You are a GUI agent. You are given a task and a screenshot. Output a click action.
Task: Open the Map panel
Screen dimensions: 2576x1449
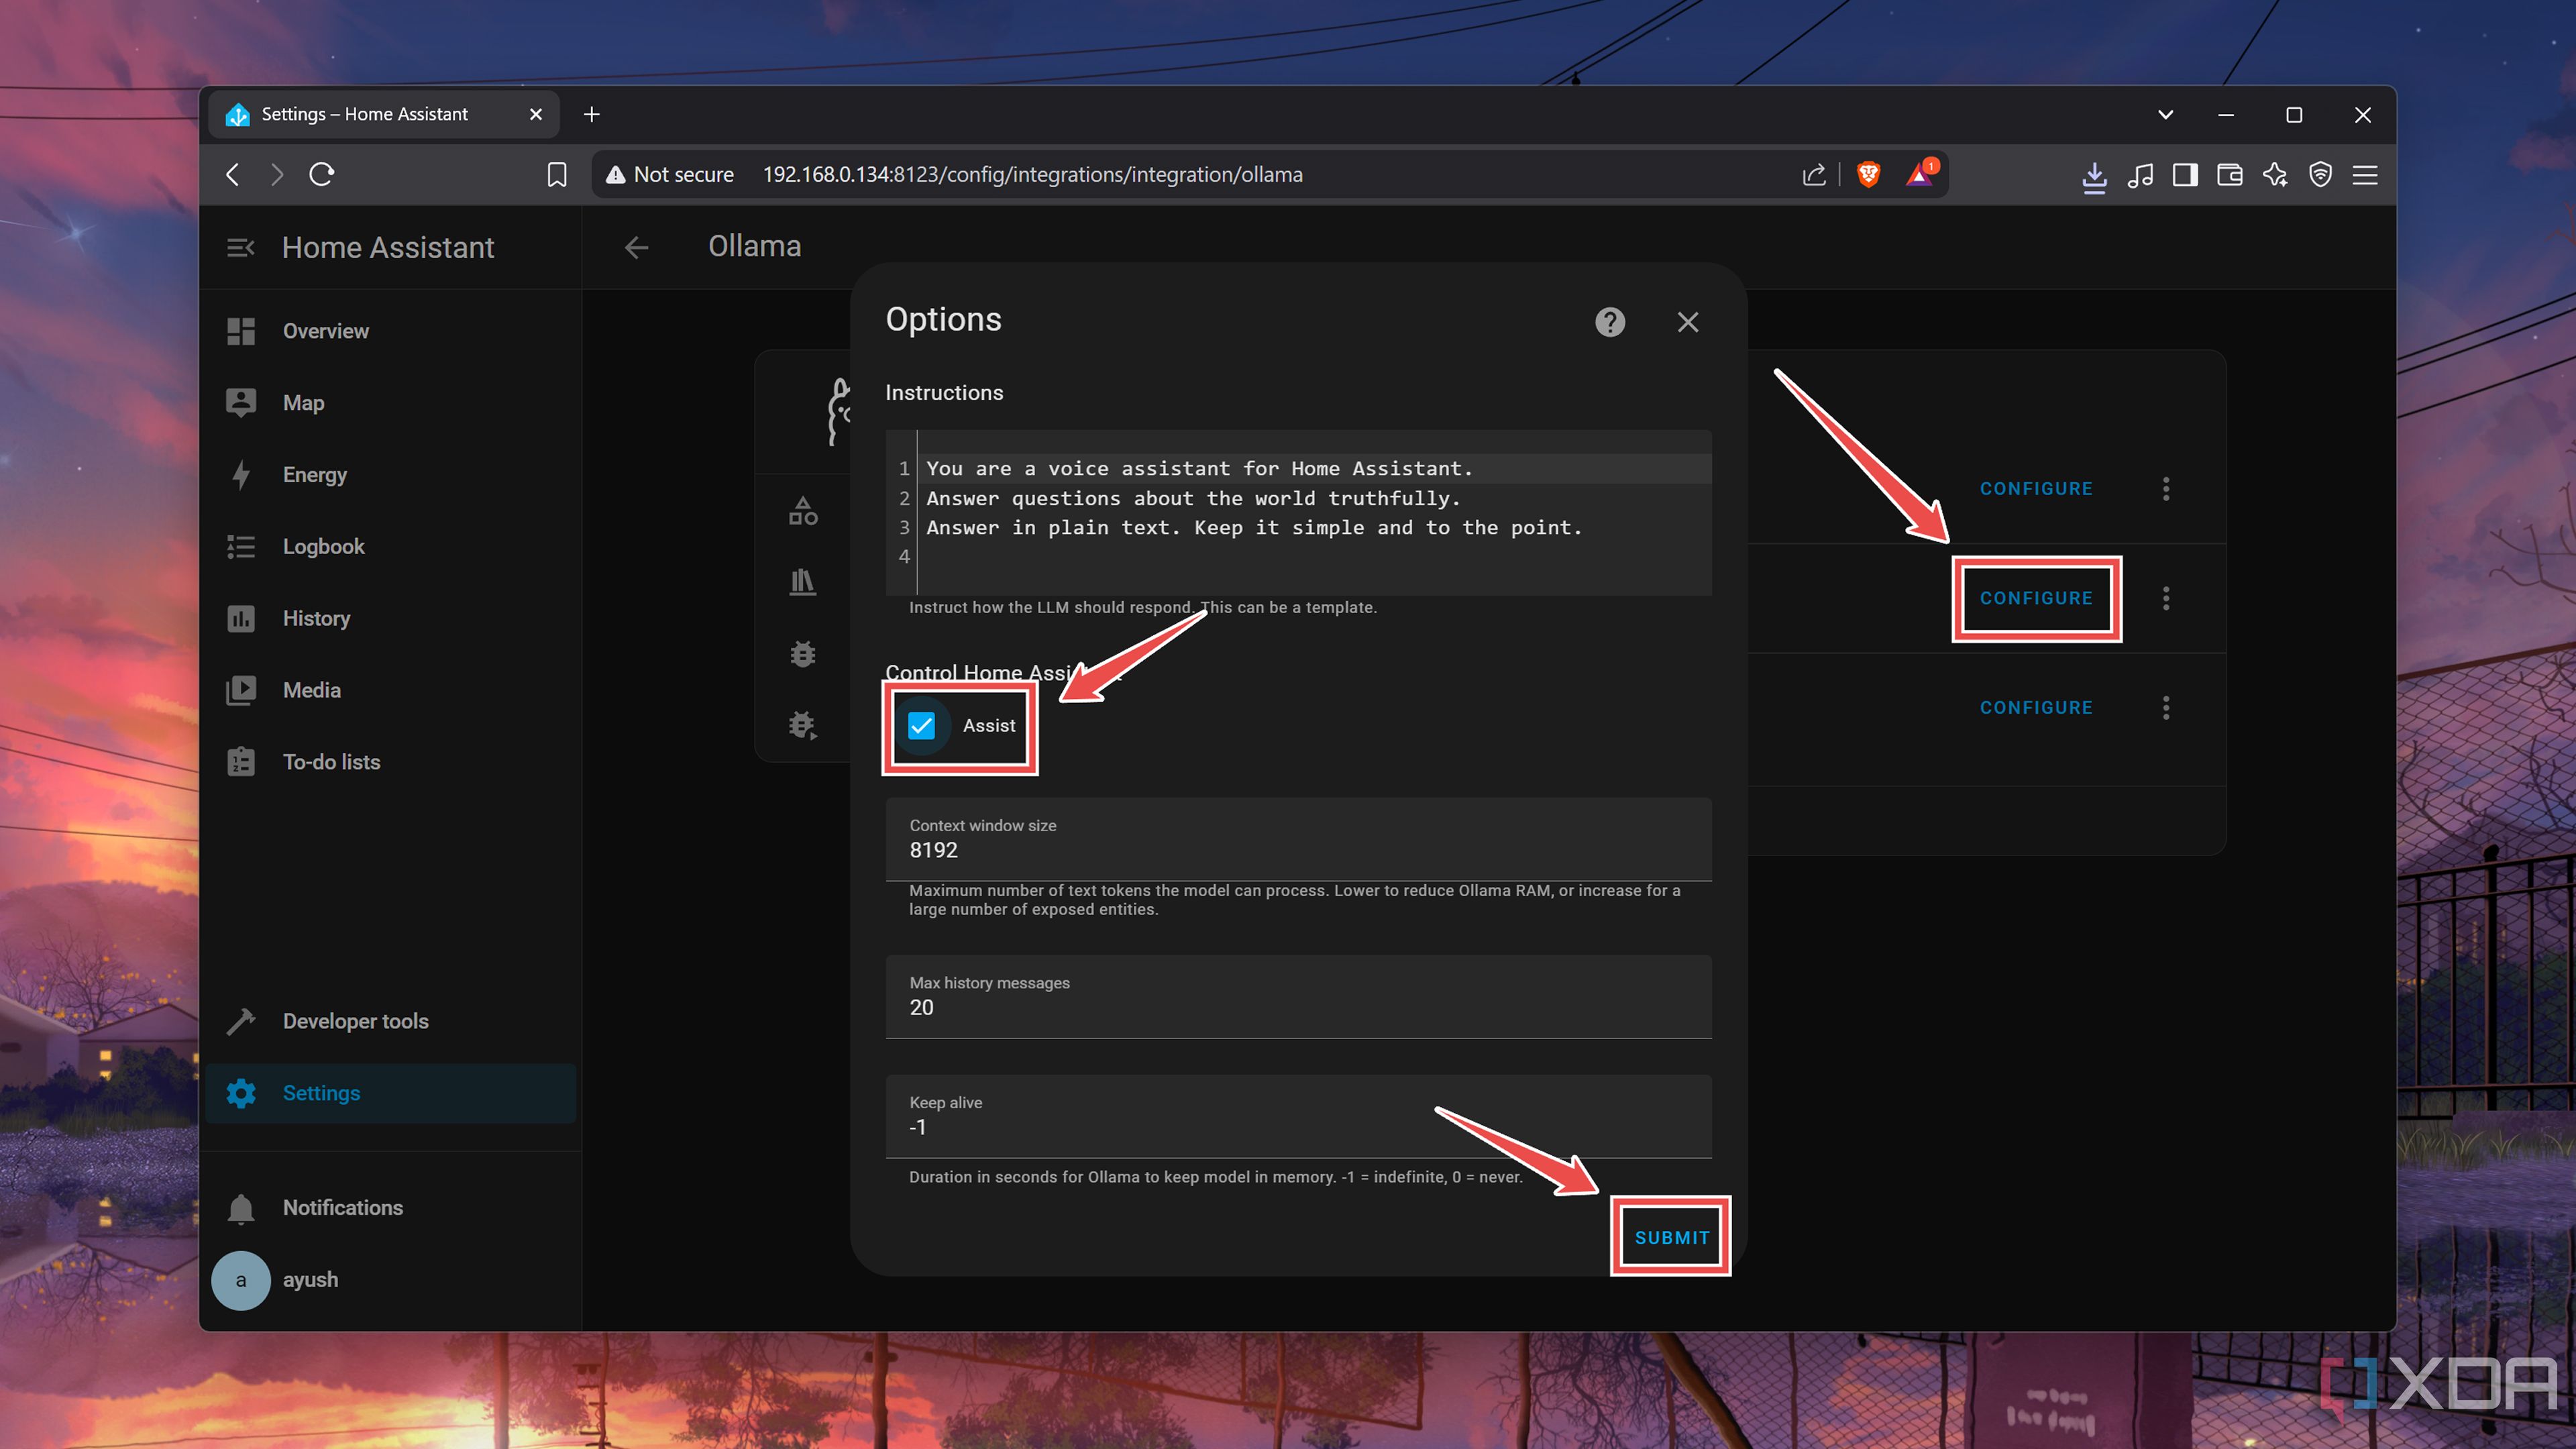coord(390,403)
